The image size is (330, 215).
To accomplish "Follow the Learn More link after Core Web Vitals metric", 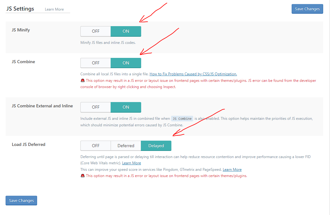I will [x=132, y=163].
